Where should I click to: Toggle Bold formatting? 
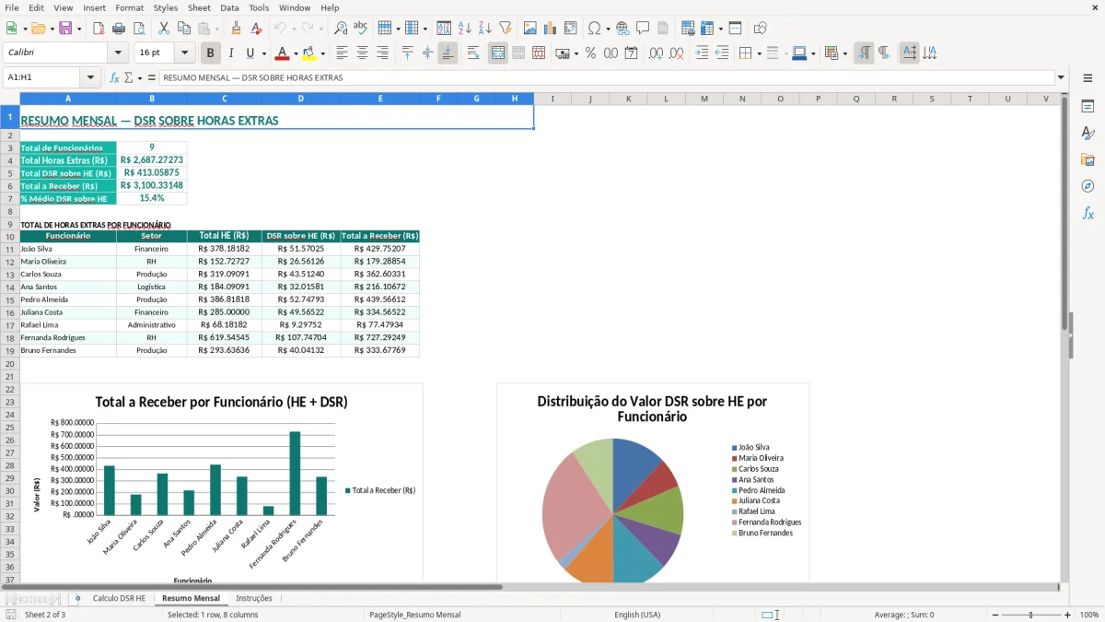click(x=211, y=53)
